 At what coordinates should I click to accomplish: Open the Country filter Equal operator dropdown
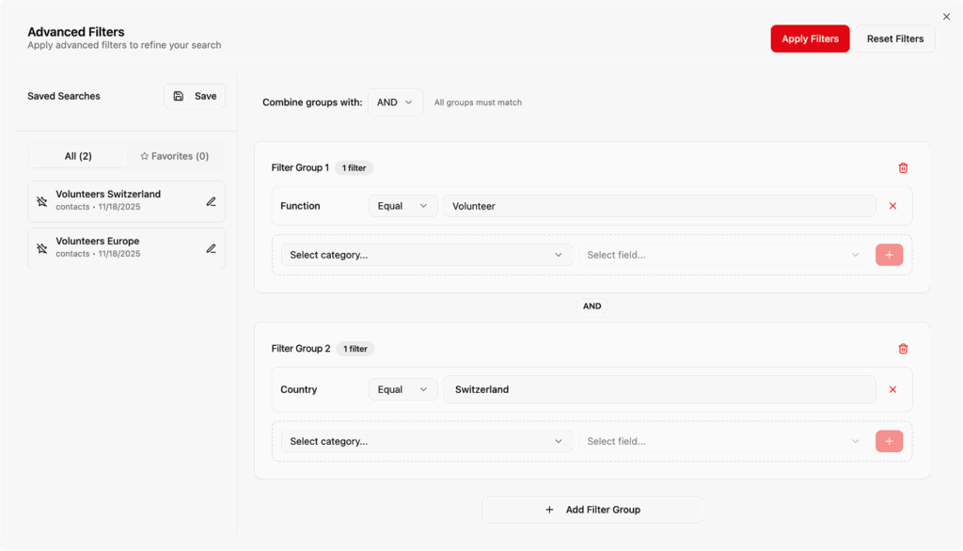[x=403, y=389]
